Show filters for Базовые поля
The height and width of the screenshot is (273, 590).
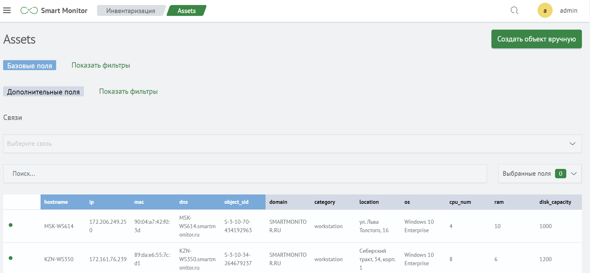101,65
